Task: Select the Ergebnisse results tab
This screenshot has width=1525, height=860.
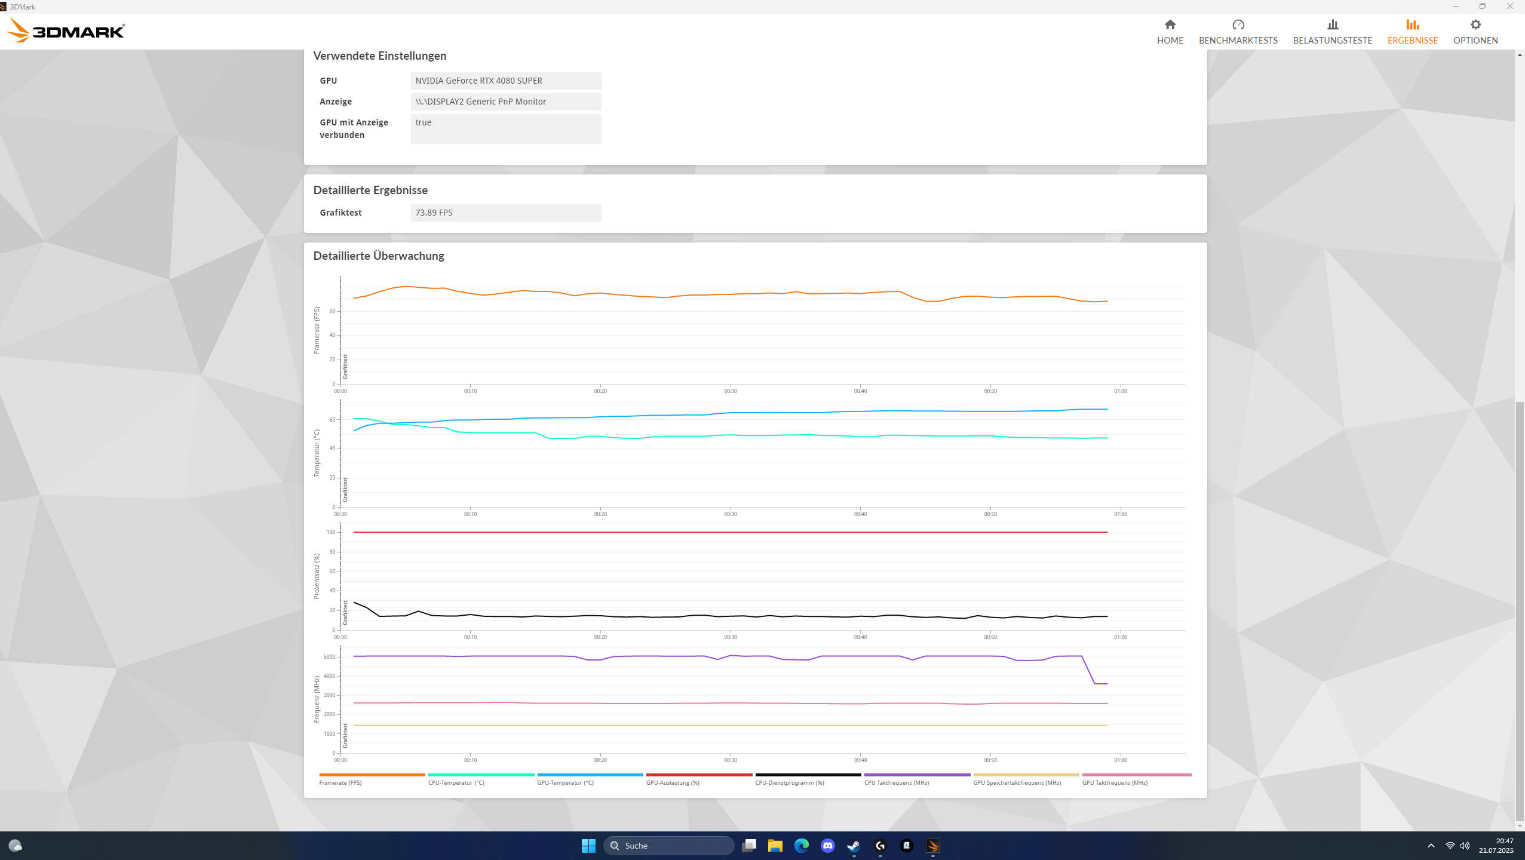Action: click(1412, 31)
